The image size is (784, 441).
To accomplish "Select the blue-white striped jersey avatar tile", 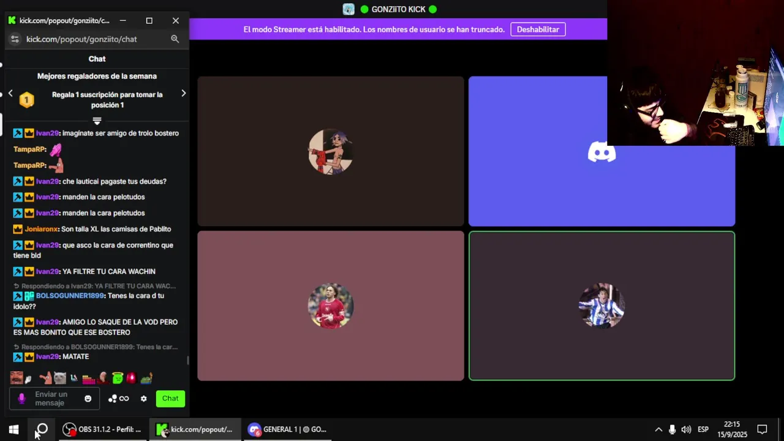I will (601, 306).
